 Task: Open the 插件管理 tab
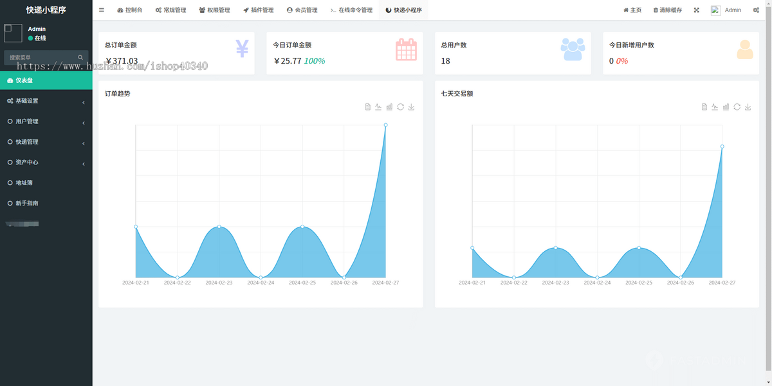[x=258, y=10]
